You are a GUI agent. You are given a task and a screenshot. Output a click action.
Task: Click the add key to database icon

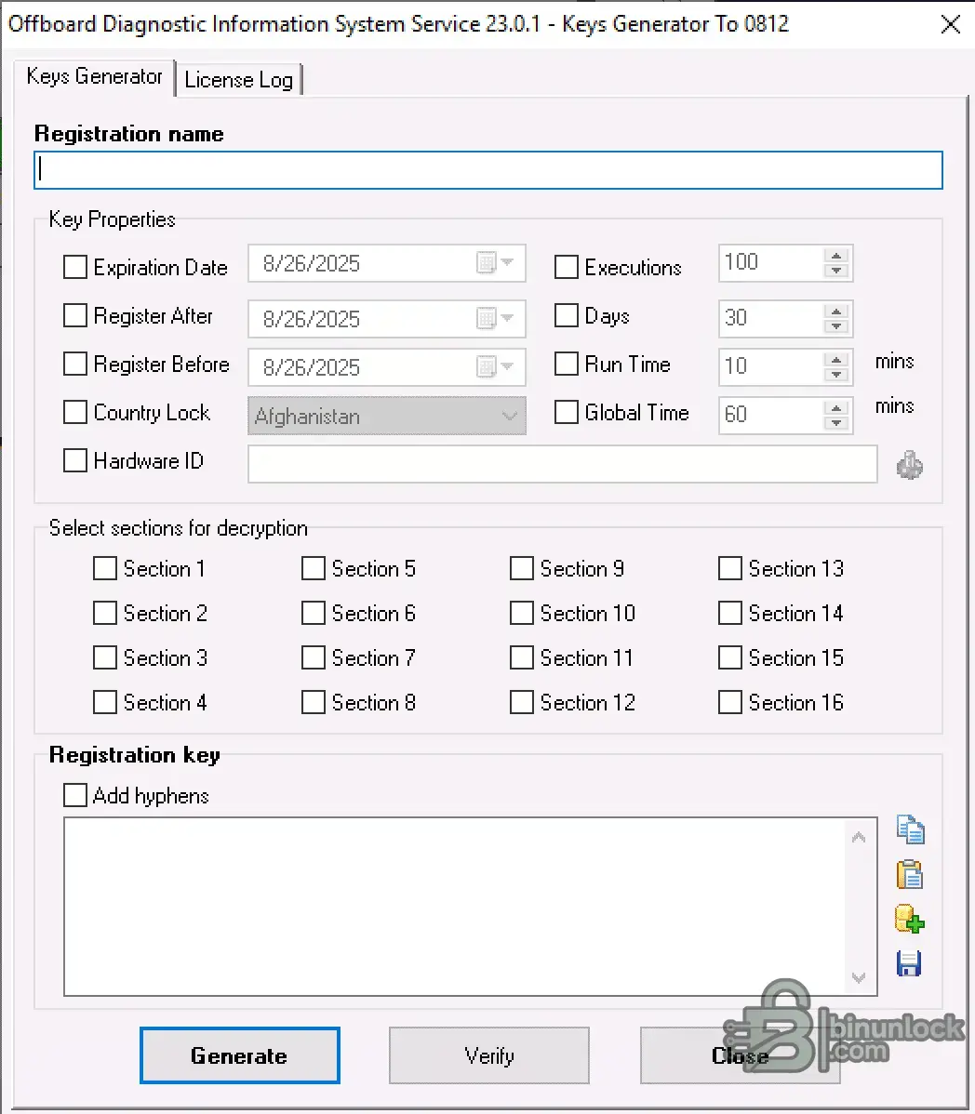(910, 920)
